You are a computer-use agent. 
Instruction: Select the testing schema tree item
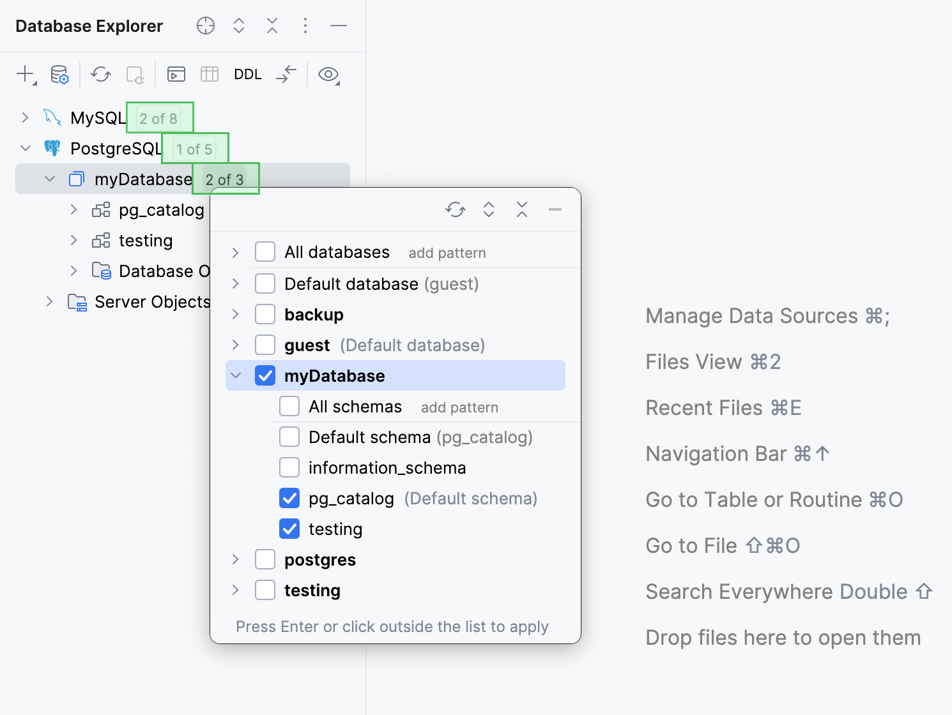(146, 241)
